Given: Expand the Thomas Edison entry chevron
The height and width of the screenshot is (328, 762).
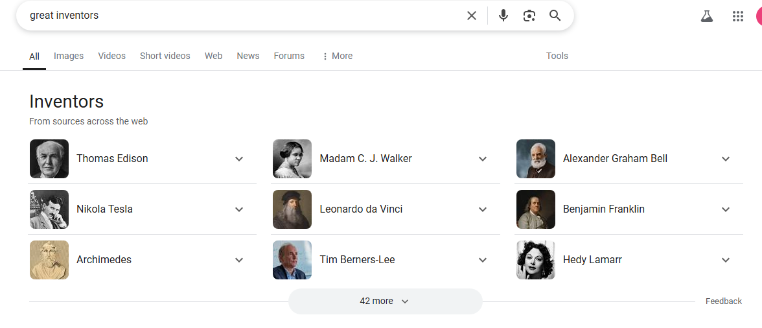Looking at the screenshot, I should point(239,159).
